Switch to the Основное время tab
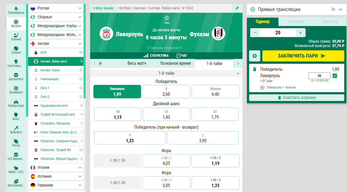Screen dimensions: 347x192 (176, 63)
